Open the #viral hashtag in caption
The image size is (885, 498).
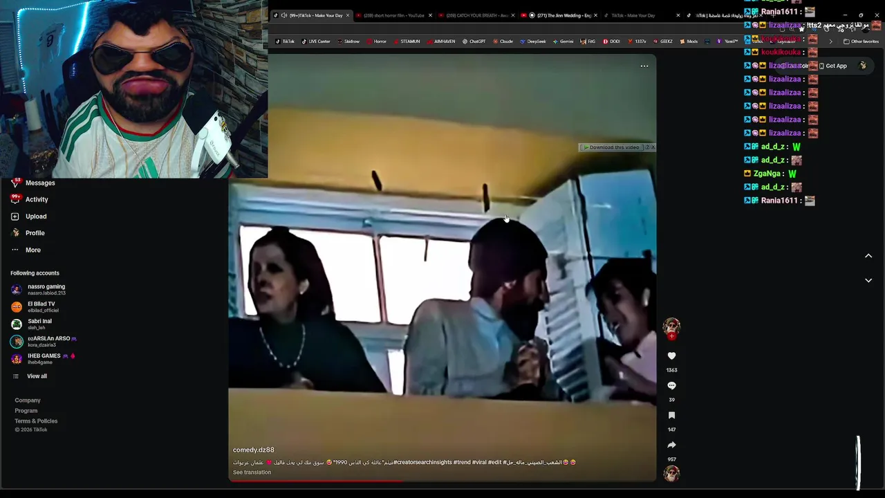pyautogui.click(x=479, y=462)
